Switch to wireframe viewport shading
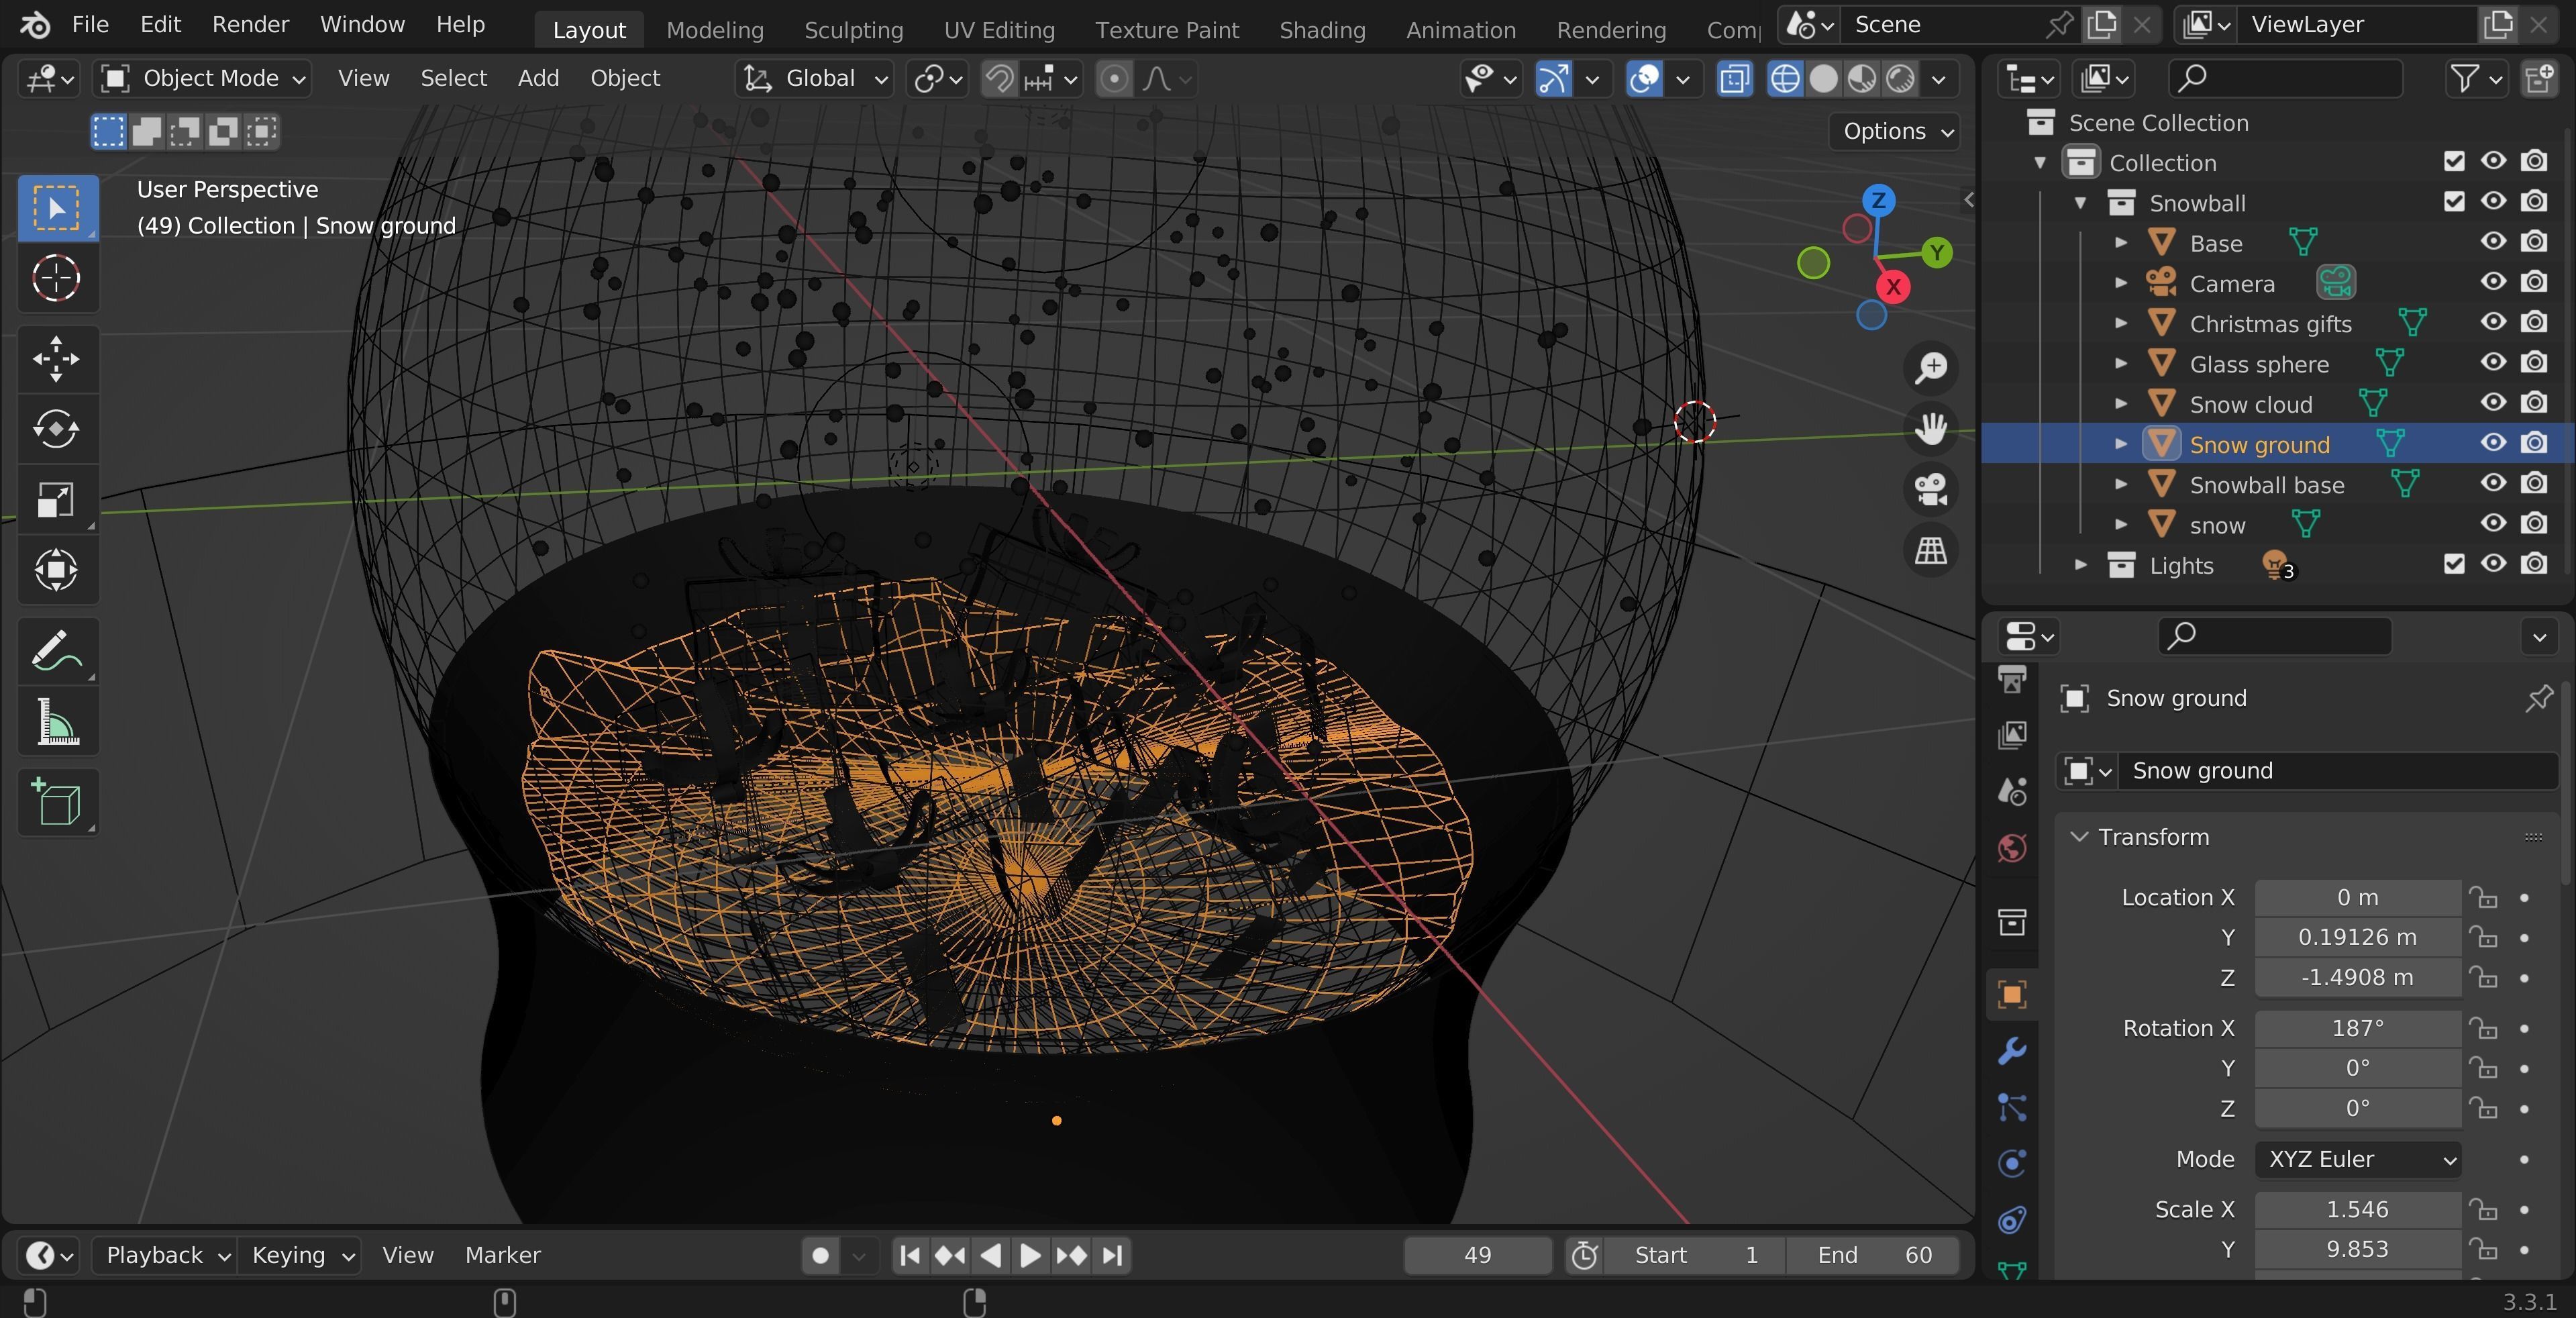The width and height of the screenshot is (2576, 1318). 1785,78
